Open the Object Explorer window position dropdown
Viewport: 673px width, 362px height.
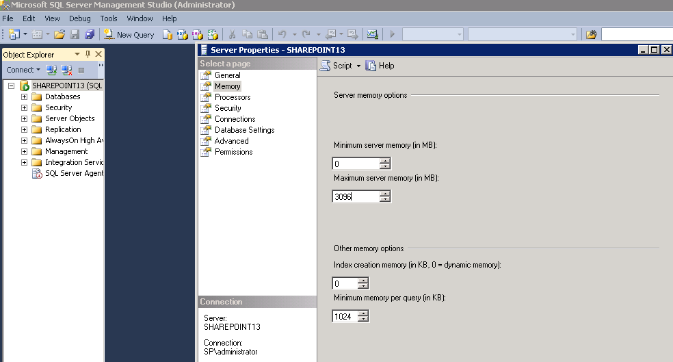tap(77, 54)
